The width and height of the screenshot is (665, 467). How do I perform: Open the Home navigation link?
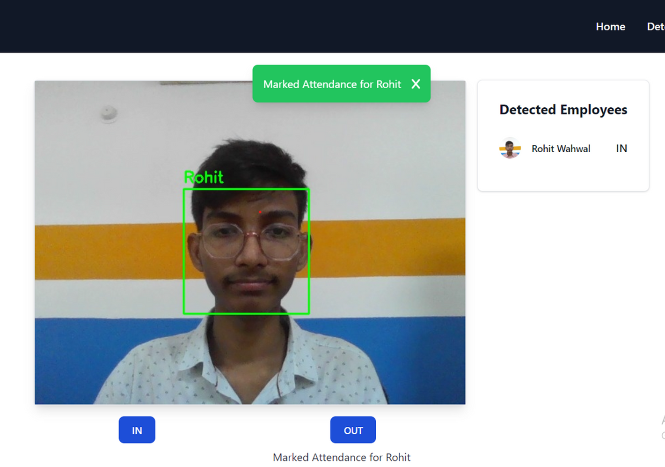[x=610, y=27]
